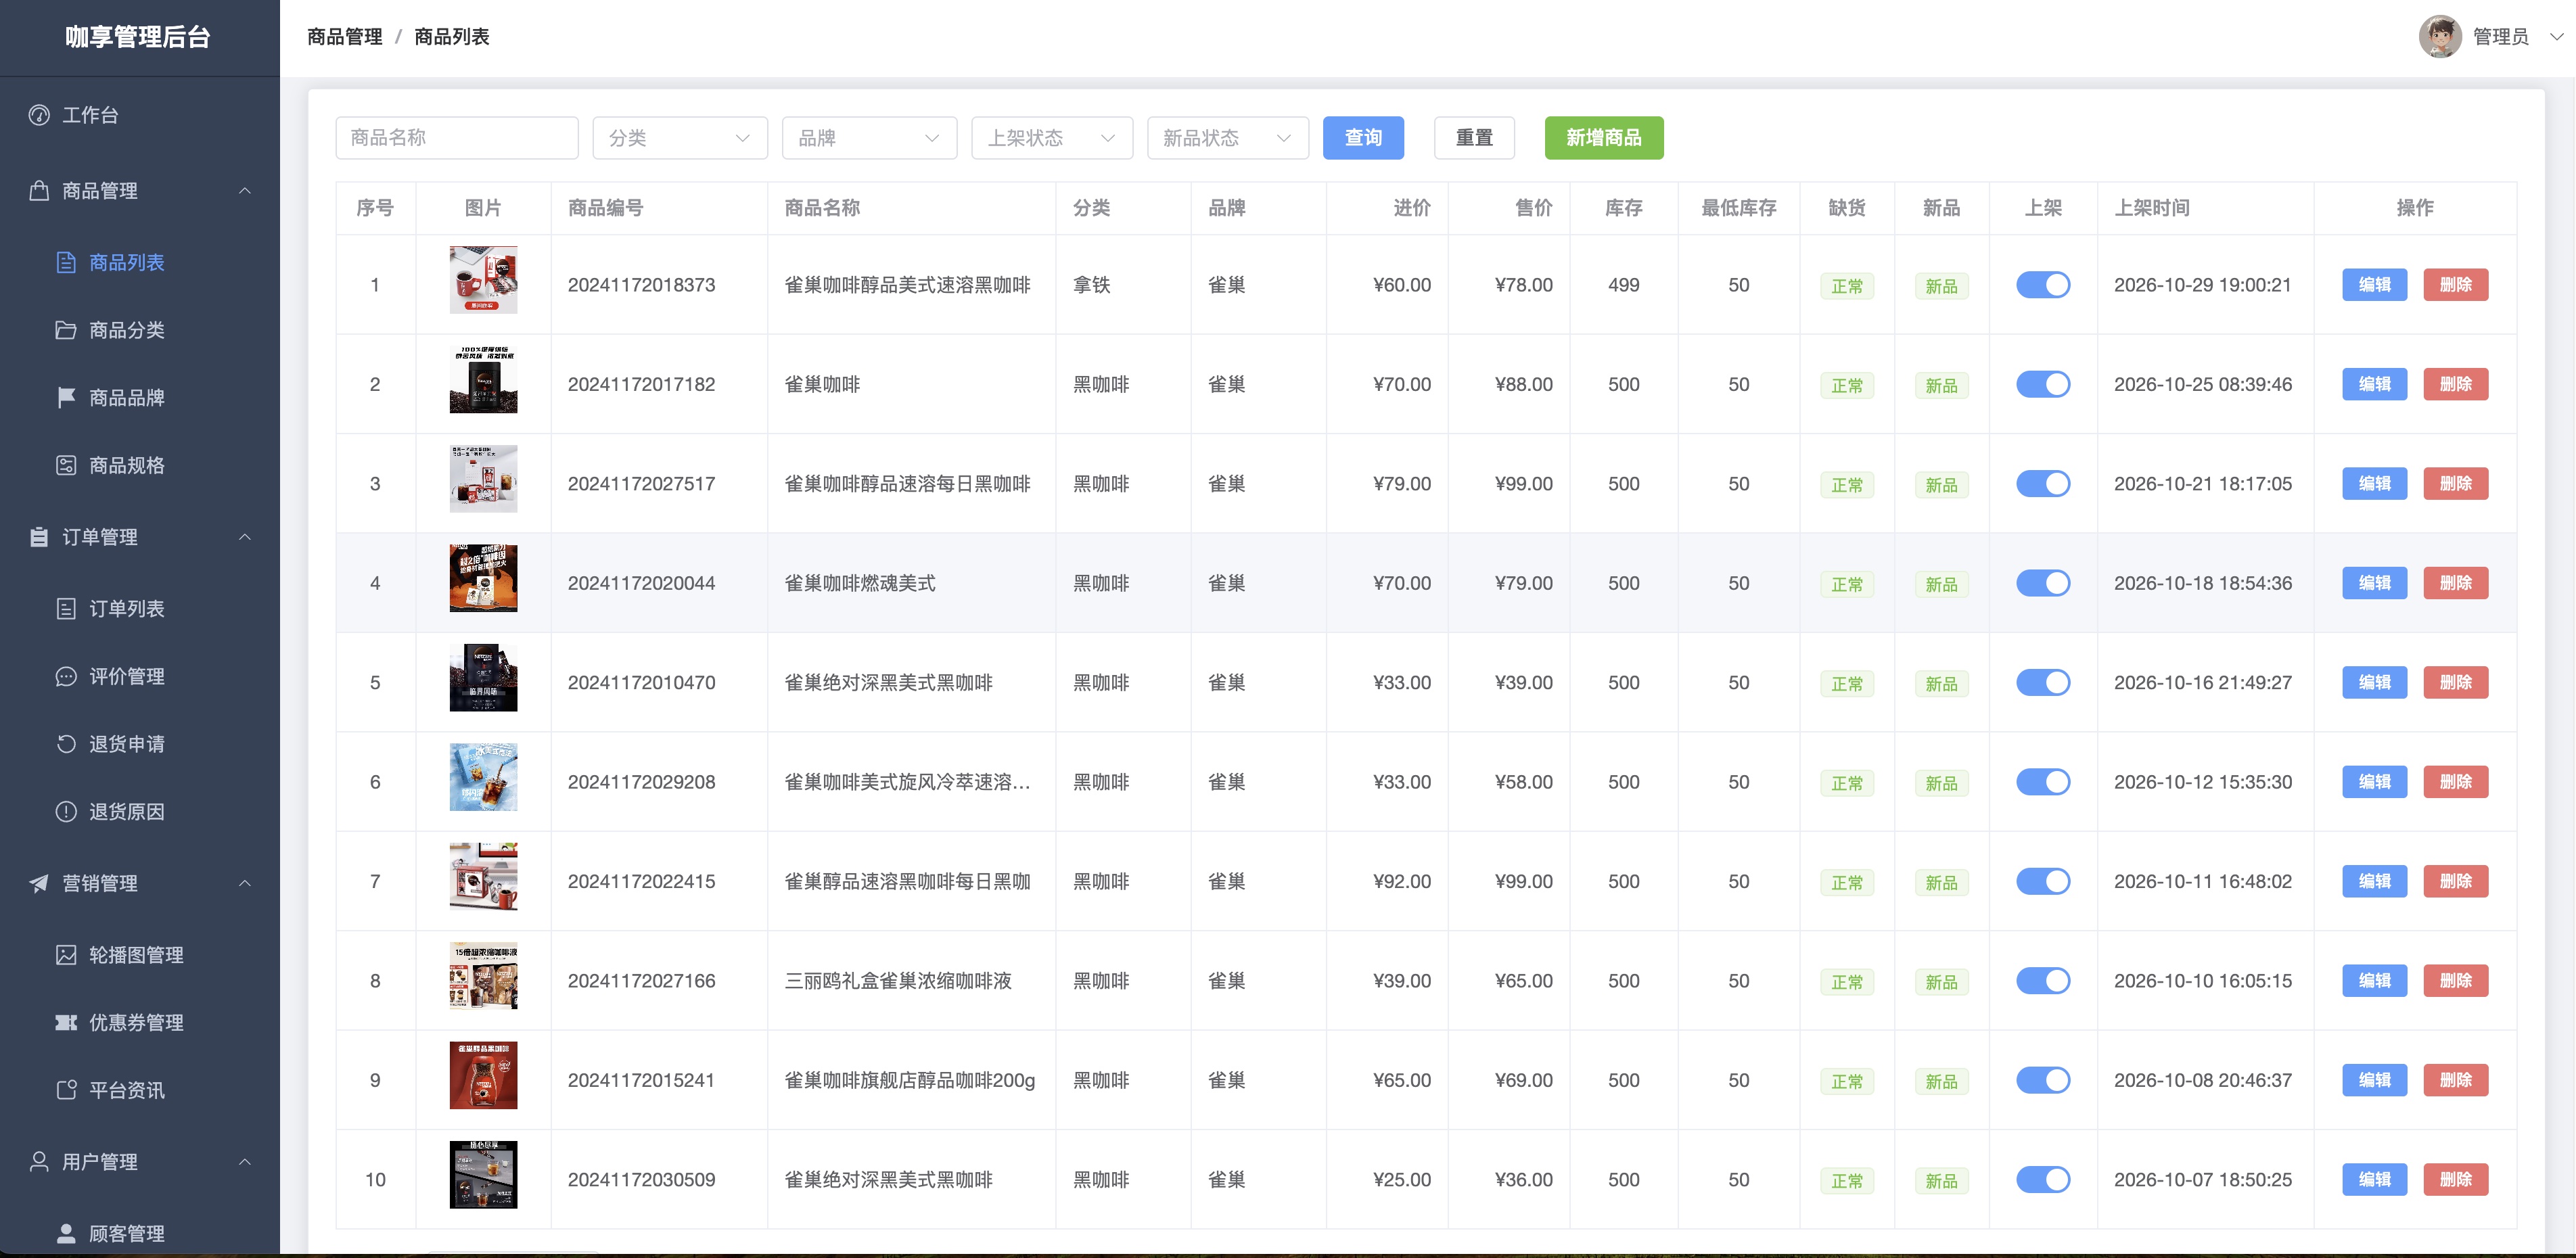Click the 轮播图管理 picture icon
Viewport: 2576px width, 1258px height.
click(x=66, y=955)
